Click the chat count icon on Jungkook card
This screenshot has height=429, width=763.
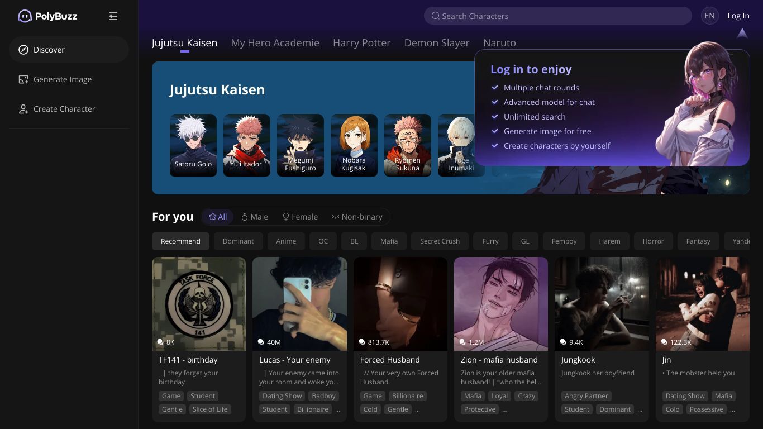563,342
